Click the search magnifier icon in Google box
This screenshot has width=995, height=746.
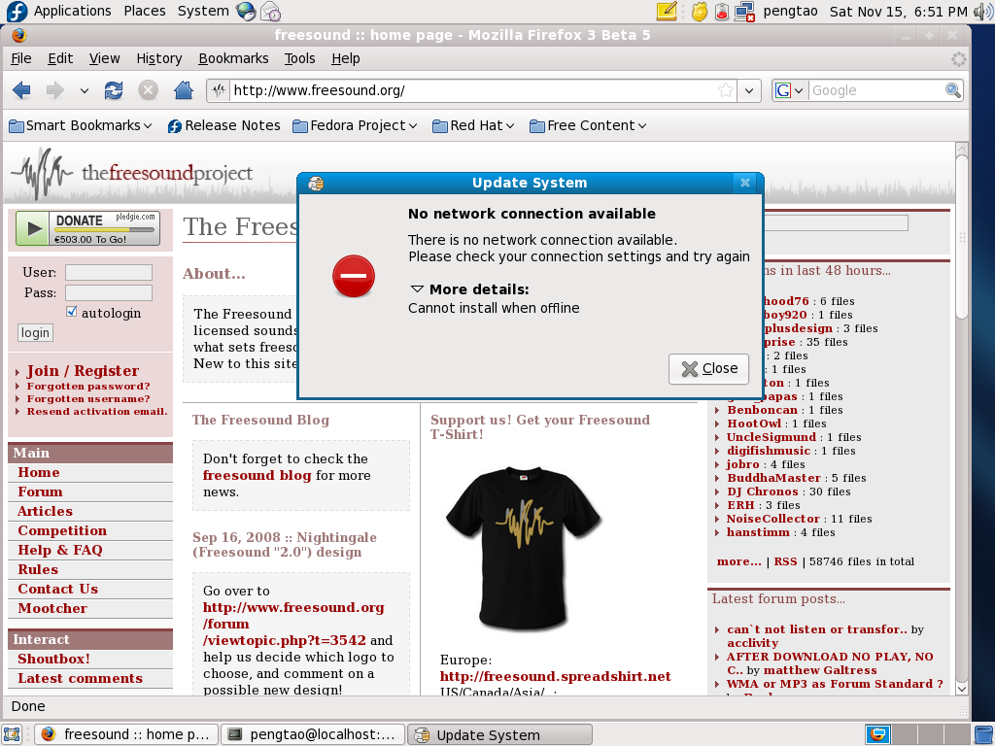pos(953,90)
